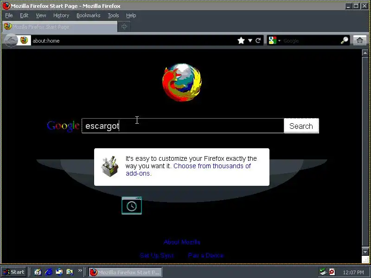Click the Google logo beside search field

[x=63, y=126]
